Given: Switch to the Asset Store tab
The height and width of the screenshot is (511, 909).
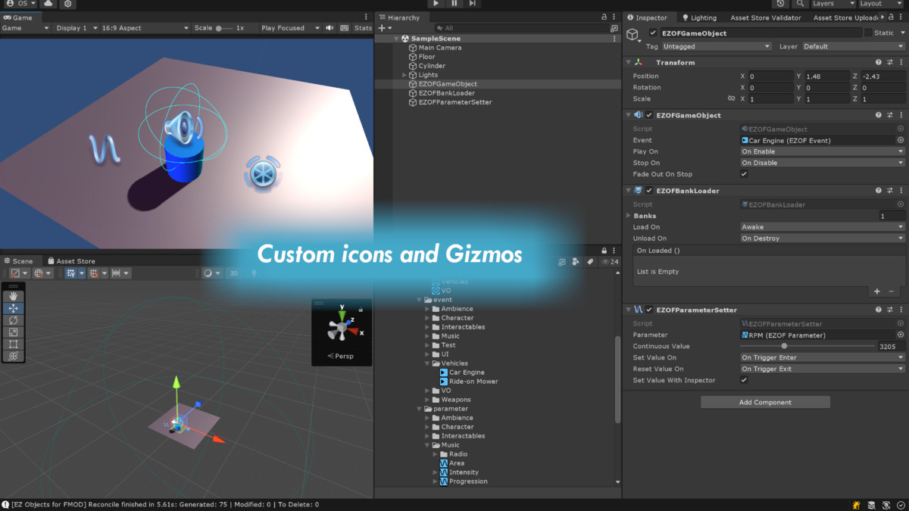Looking at the screenshot, I should [x=70, y=261].
